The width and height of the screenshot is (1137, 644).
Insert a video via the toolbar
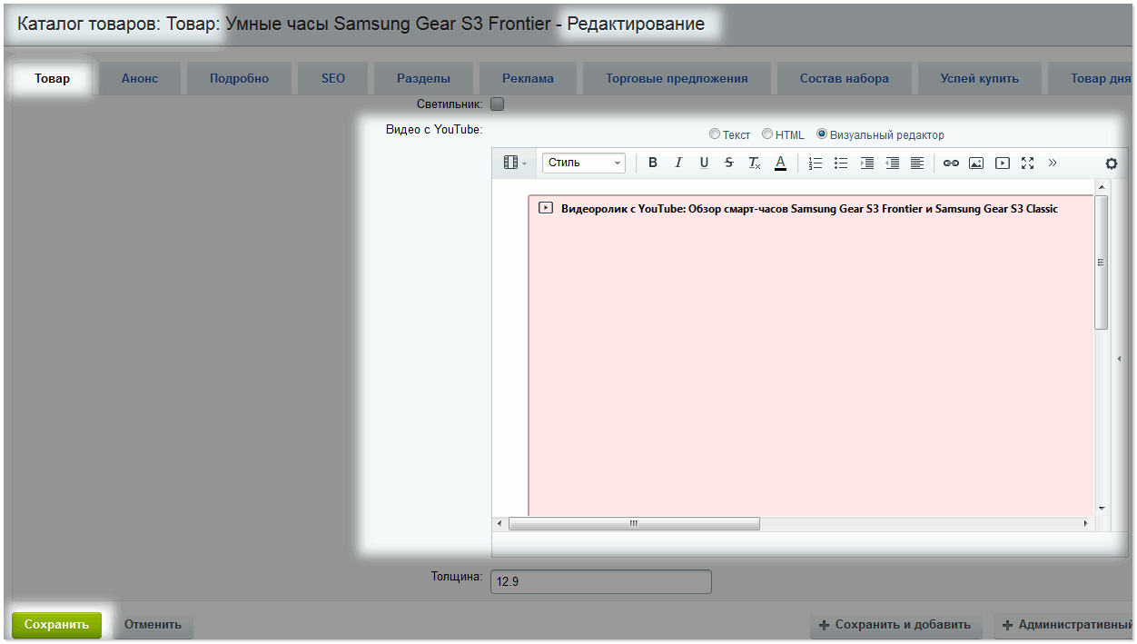pyautogui.click(x=1002, y=163)
